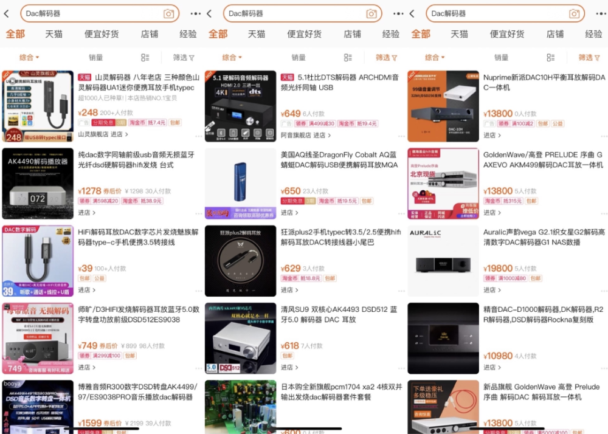This screenshot has height=434, width=608.
Task: Expand the 综合 sort dropdown on the right screen
Action: click(435, 57)
